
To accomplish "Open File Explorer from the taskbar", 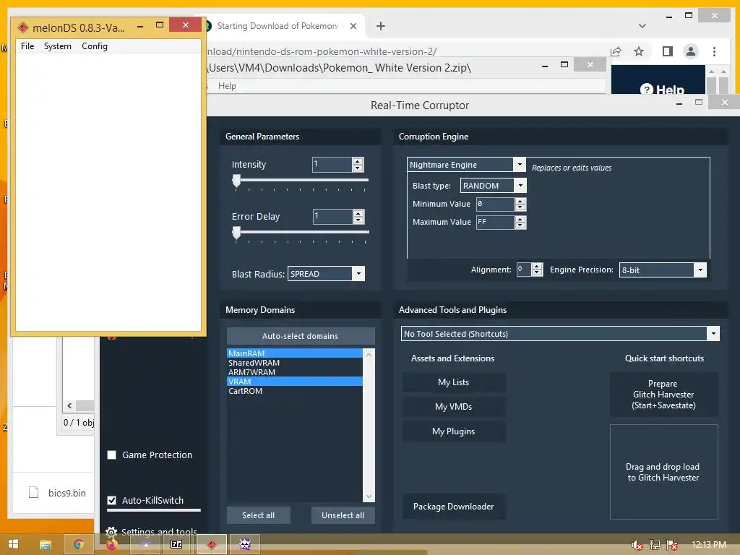I will tap(46, 545).
